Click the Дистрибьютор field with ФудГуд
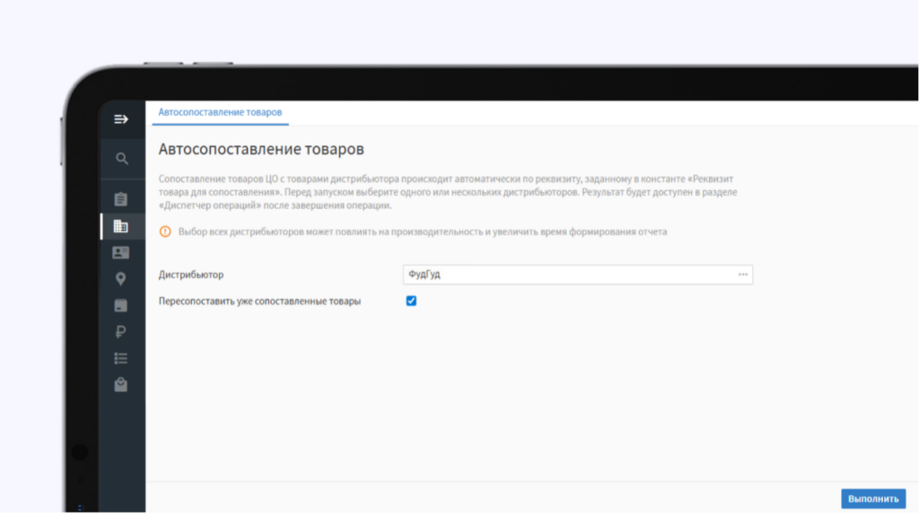This screenshot has width=919, height=514. [x=577, y=274]
